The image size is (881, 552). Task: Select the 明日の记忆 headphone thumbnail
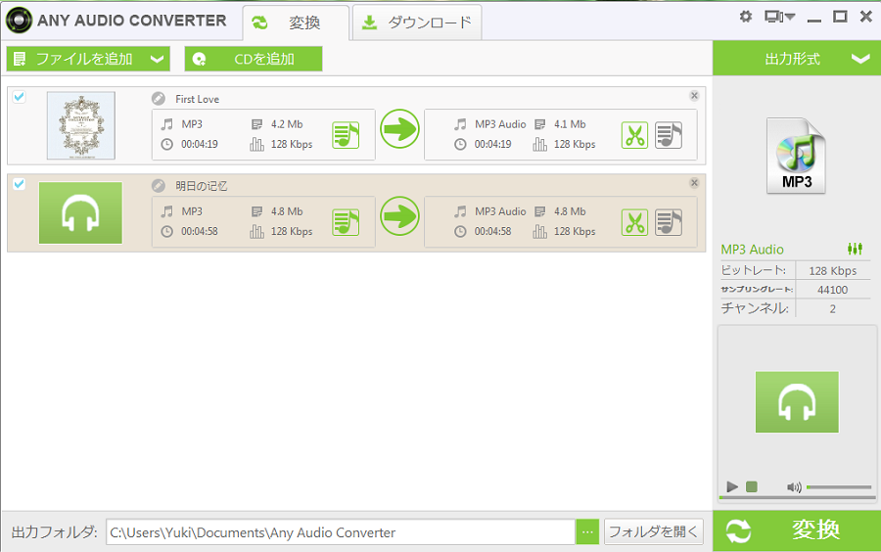click(80, 212)
